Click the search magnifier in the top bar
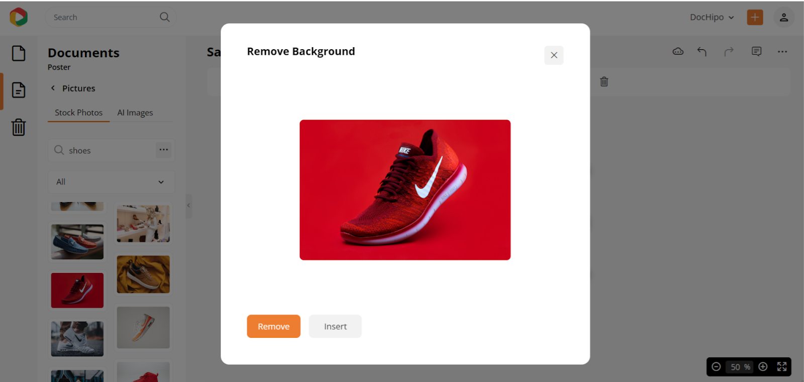 pos(164,17)
